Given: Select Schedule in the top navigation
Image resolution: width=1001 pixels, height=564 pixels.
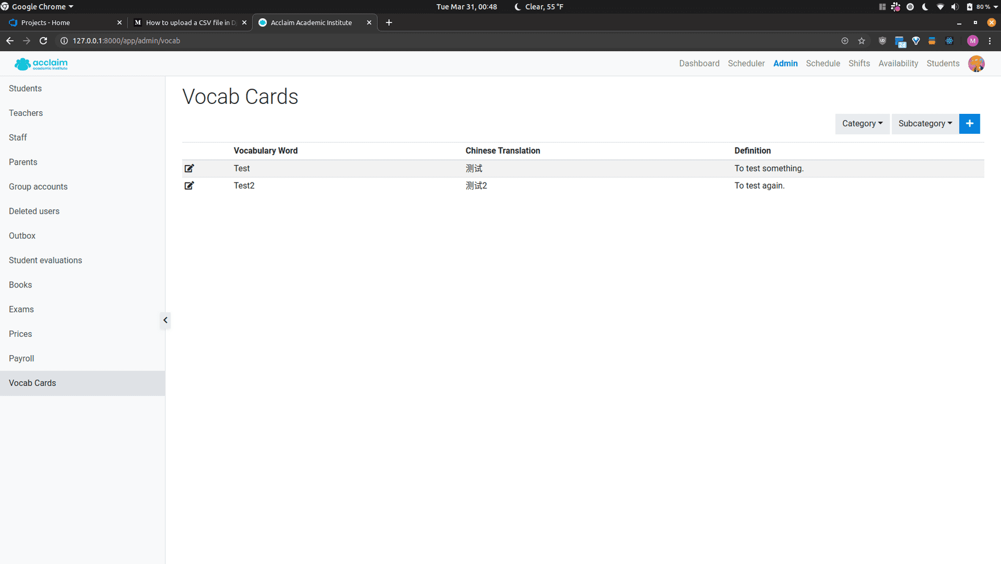Looking at the screenshot, I should [x=822, y=63].
